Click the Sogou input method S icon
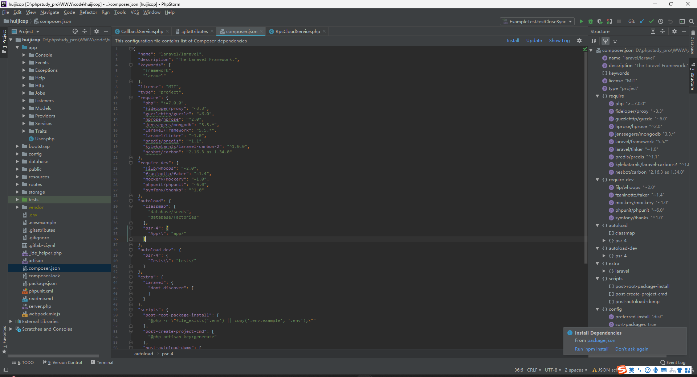 pyautogui.click(x=622, y=370)
